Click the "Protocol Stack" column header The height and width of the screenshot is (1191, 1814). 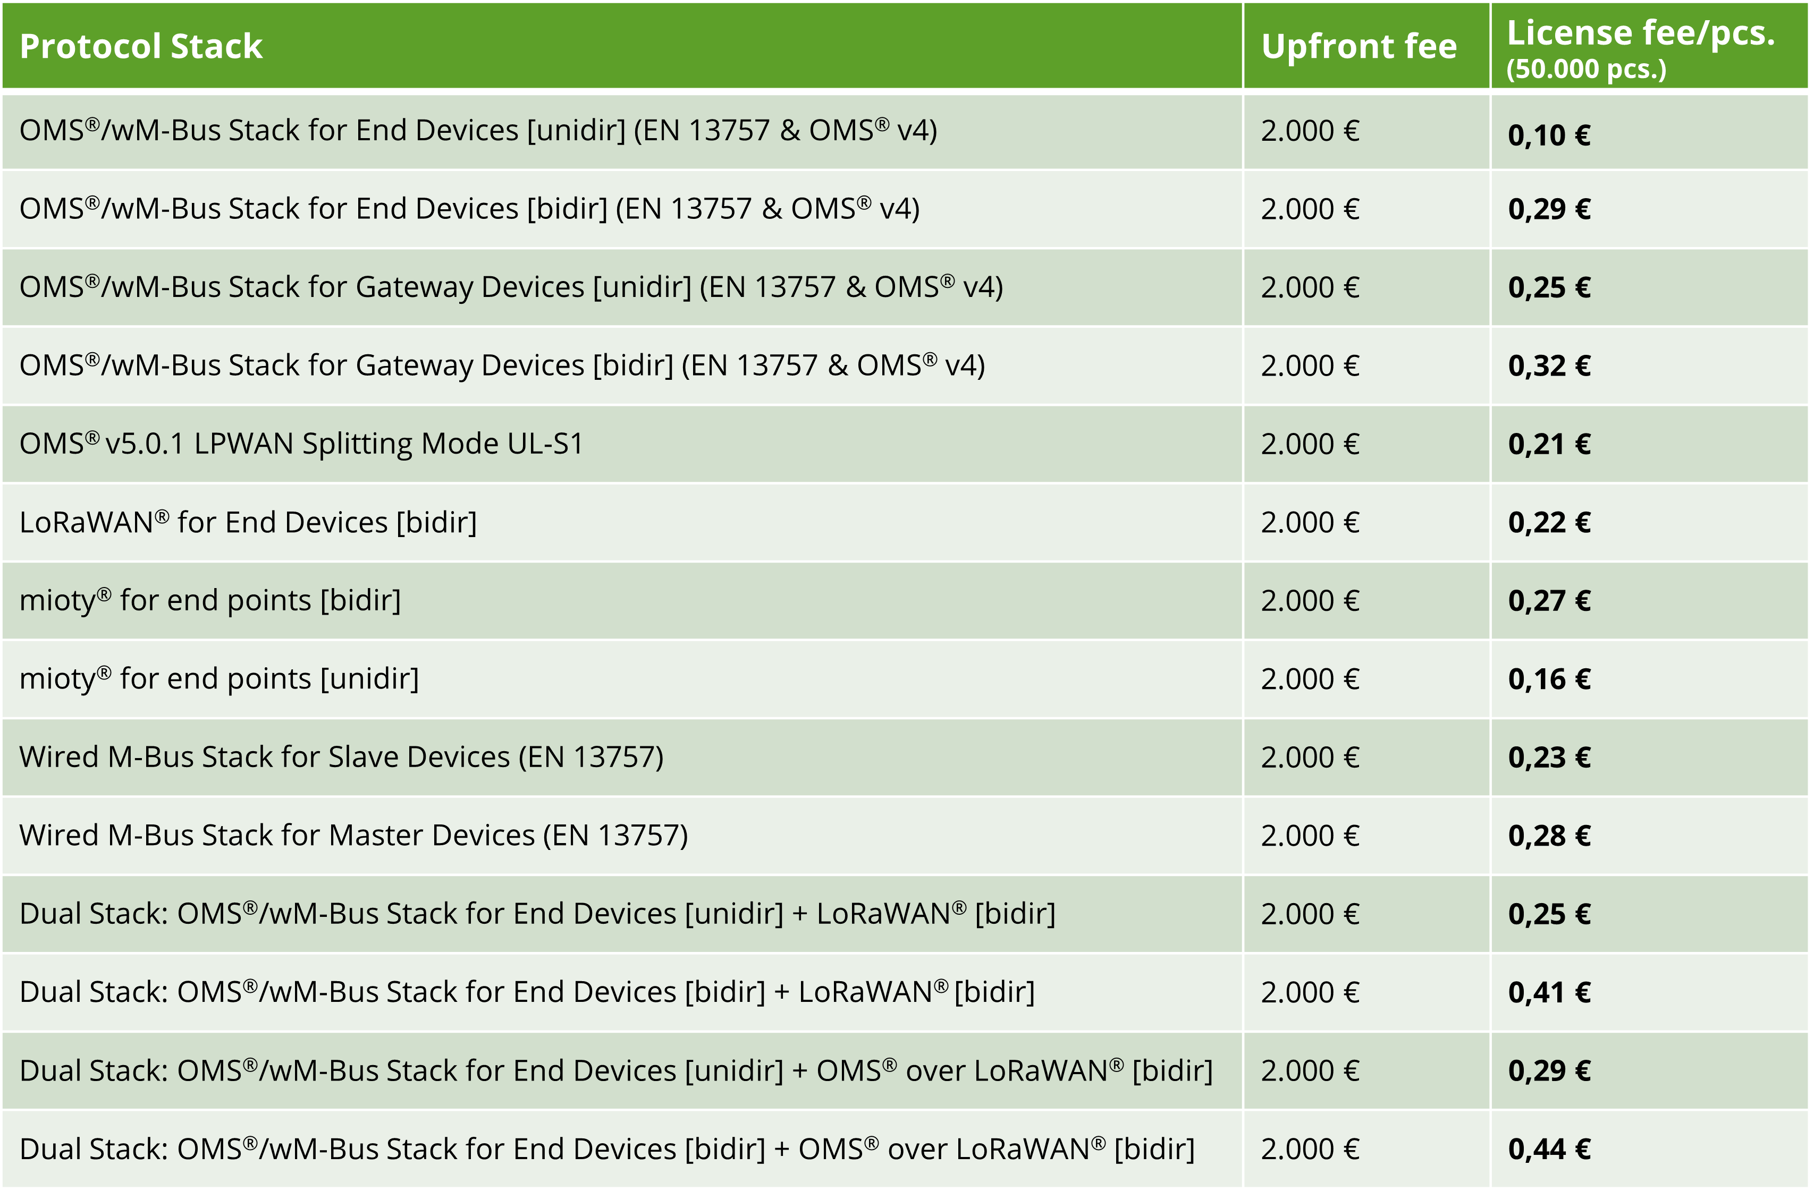pyautogui.click(x=141, y=46)
